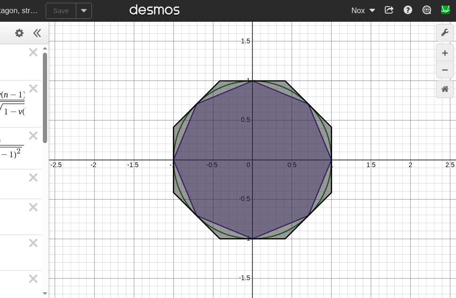Click into the expression ending − 1)²

coord(12,148)
